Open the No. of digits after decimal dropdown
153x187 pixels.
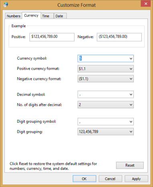click(x=106, y=105)
